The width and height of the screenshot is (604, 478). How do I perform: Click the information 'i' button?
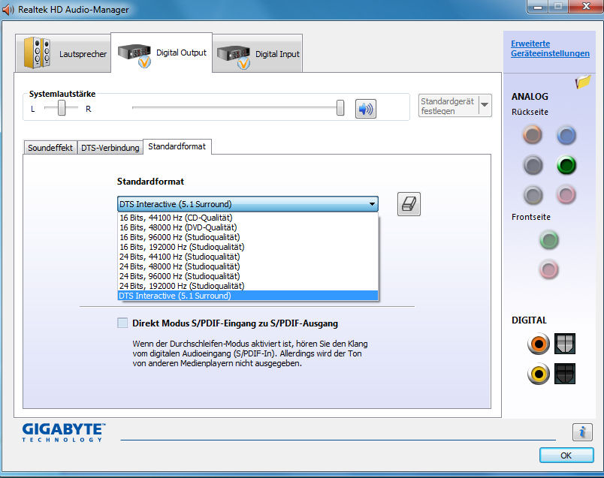tap(582, 431)
